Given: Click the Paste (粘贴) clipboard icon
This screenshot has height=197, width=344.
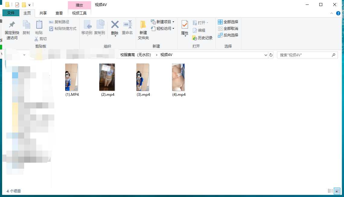Looking at the screenshot, I should (x=39, y=24).
